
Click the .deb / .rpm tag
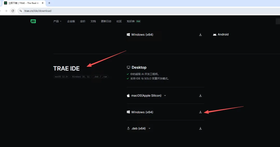(x=100, y=77)
